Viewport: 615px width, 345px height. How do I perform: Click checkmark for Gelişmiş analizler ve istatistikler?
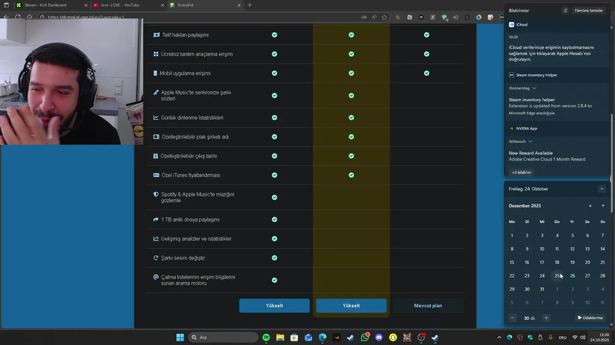(x=274, y=239)
